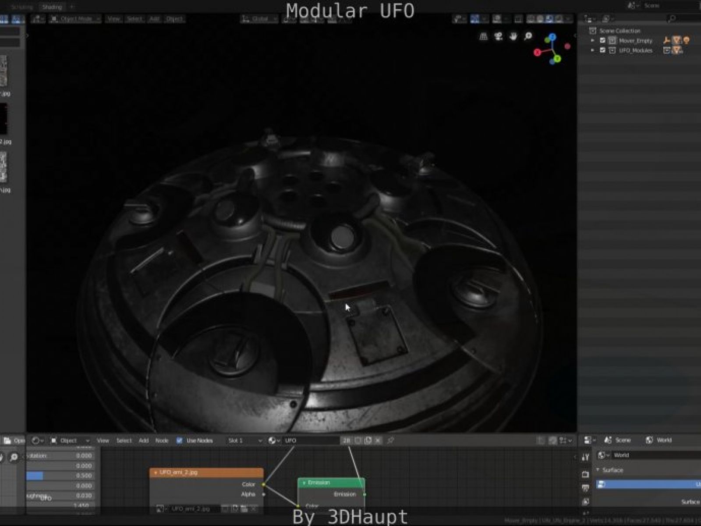This screenshot has height=526, width=701.
Task: Expand the Mover_Empty outliner item
Action: point(593,40)
